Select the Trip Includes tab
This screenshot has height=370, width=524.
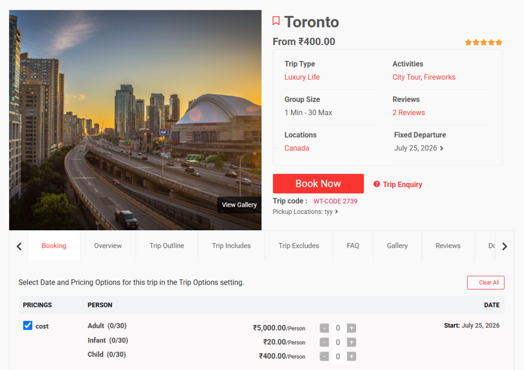click(231, 246)
